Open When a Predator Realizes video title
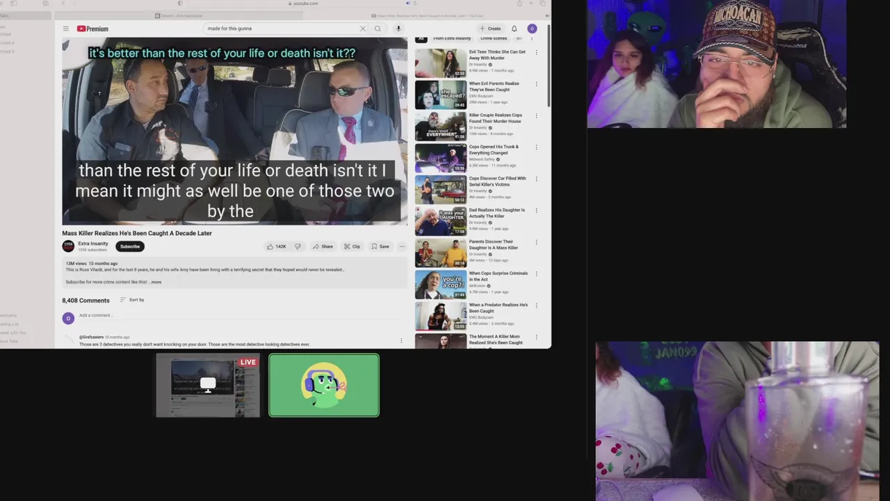Screen dimensions: 890x501 click(498, 308)
